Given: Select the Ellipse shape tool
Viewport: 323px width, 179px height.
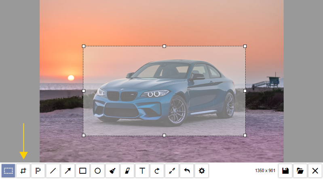Looking at the screenshot, I should (98, 171).
